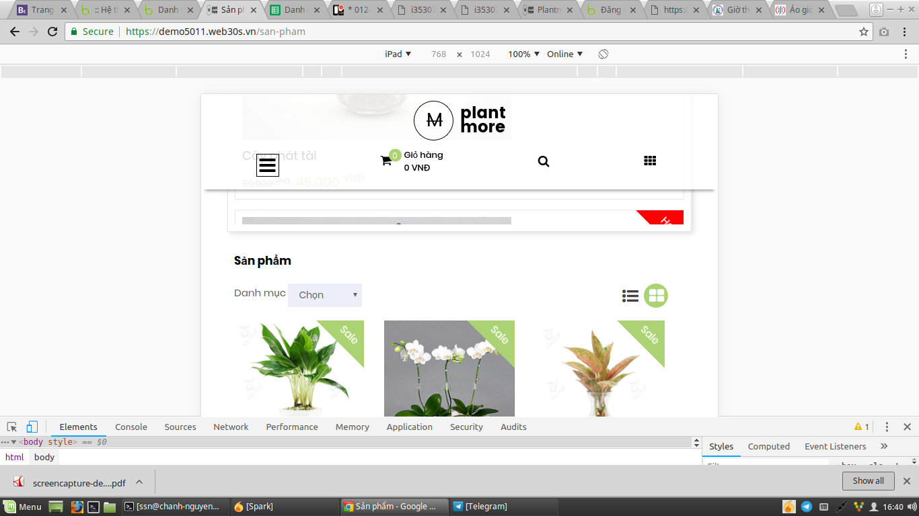Switch to the Application tab
This screenshot has width=919, height=516.
(x=410, y=427)
